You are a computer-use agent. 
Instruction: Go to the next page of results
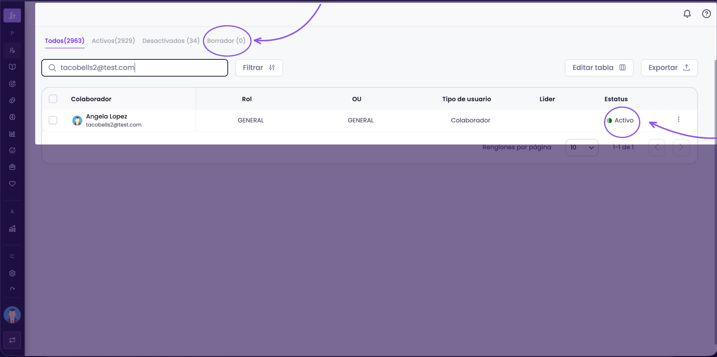tap(681, 148)
